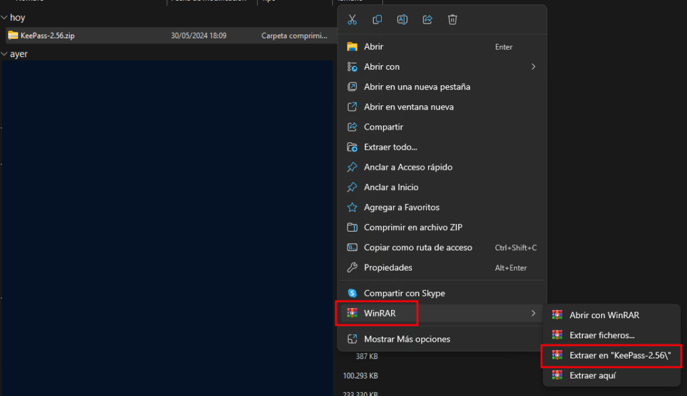Image resolution: width=687 pixels, height=396 pixels.
Task: Click the Delete trash icon
Action: pos(453,19)
